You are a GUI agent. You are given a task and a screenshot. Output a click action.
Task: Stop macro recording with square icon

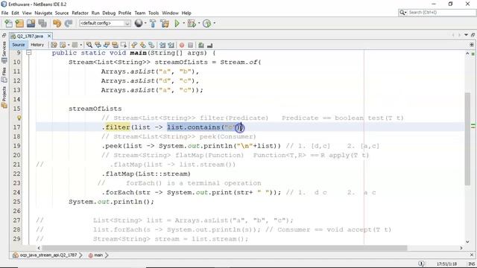[191, 45]
